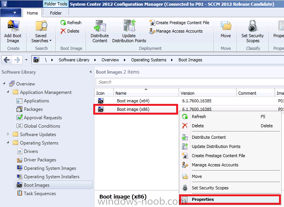
Task: Click Create Prestage Content File in ribbon
Action: click(x=179, y=23)
